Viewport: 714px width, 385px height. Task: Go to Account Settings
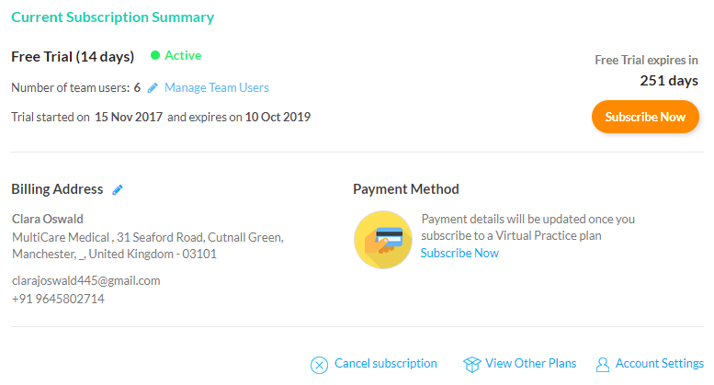click(660, 364)
